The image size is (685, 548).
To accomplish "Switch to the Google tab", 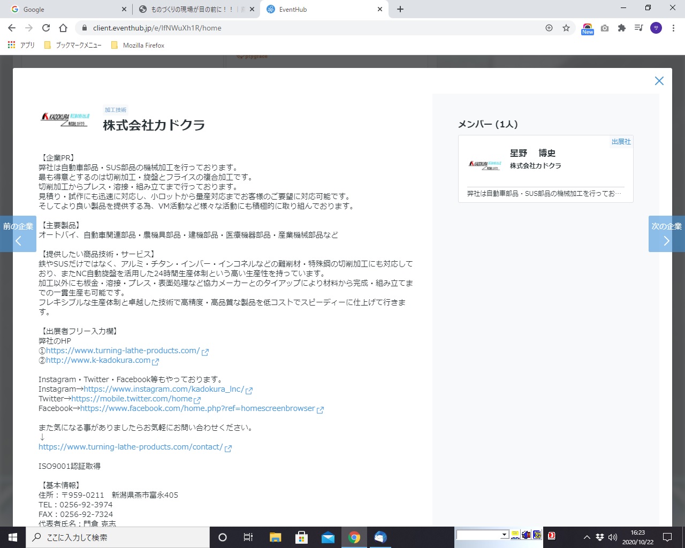I will point(66,9).
